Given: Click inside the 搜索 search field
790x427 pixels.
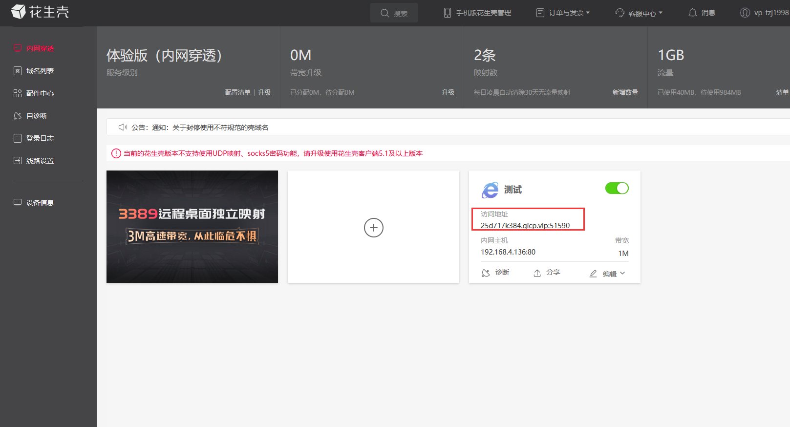Looking at the screenshot, I should coord(394,13).
